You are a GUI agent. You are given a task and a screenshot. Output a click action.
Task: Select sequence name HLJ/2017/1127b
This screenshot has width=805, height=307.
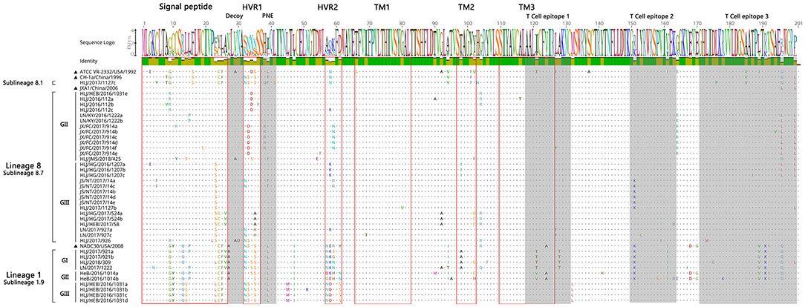click(x=97, y=208)
